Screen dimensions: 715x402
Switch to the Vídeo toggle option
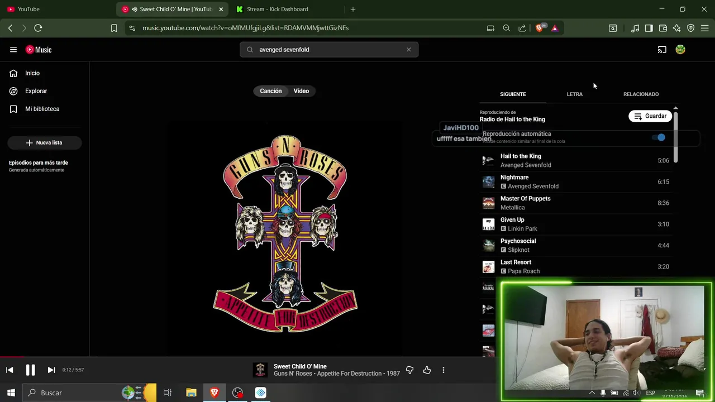pos(301,91)
